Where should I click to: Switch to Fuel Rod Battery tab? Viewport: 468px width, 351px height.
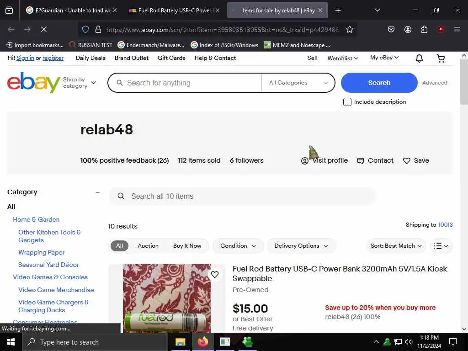pos(174,11)
